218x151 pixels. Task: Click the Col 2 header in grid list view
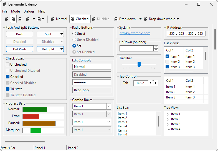pyautogui.click(x=194, y=81)
